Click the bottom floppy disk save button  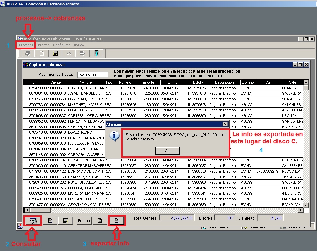66,221
